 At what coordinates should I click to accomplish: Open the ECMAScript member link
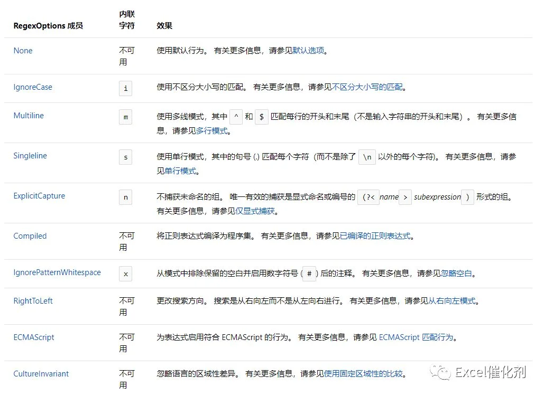34,337
